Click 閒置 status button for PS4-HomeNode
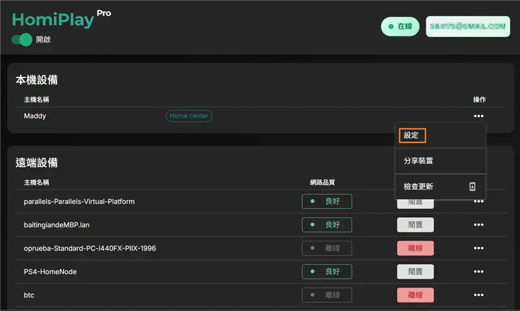The height and width of the screenshot is (311, 520). point(415,271)
